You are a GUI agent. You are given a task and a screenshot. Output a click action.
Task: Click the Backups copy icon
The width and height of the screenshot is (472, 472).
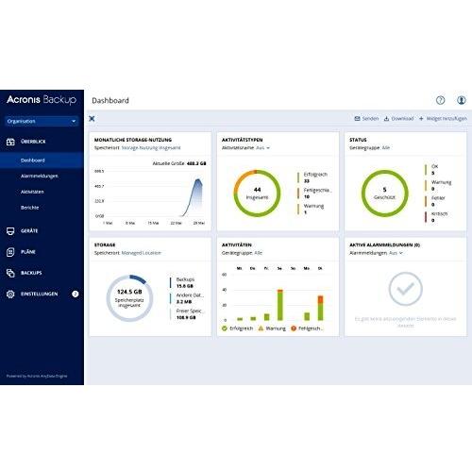[10, 273]
